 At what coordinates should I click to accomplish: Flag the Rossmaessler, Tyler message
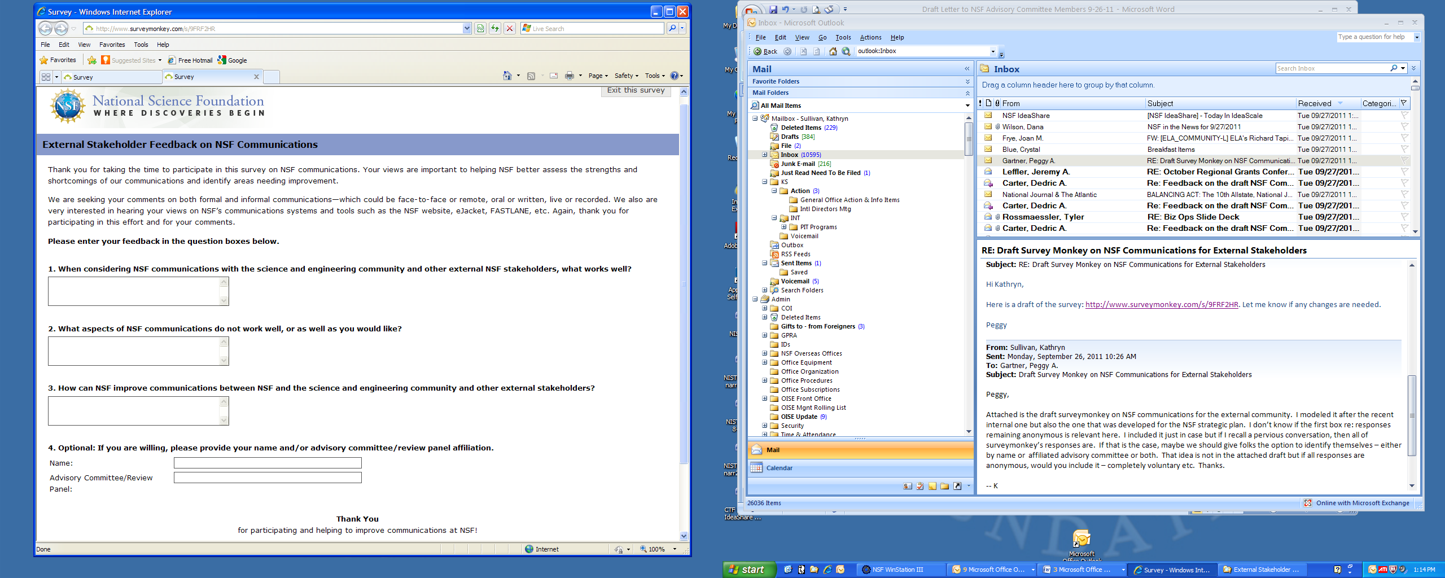[x=1404, y=217]
